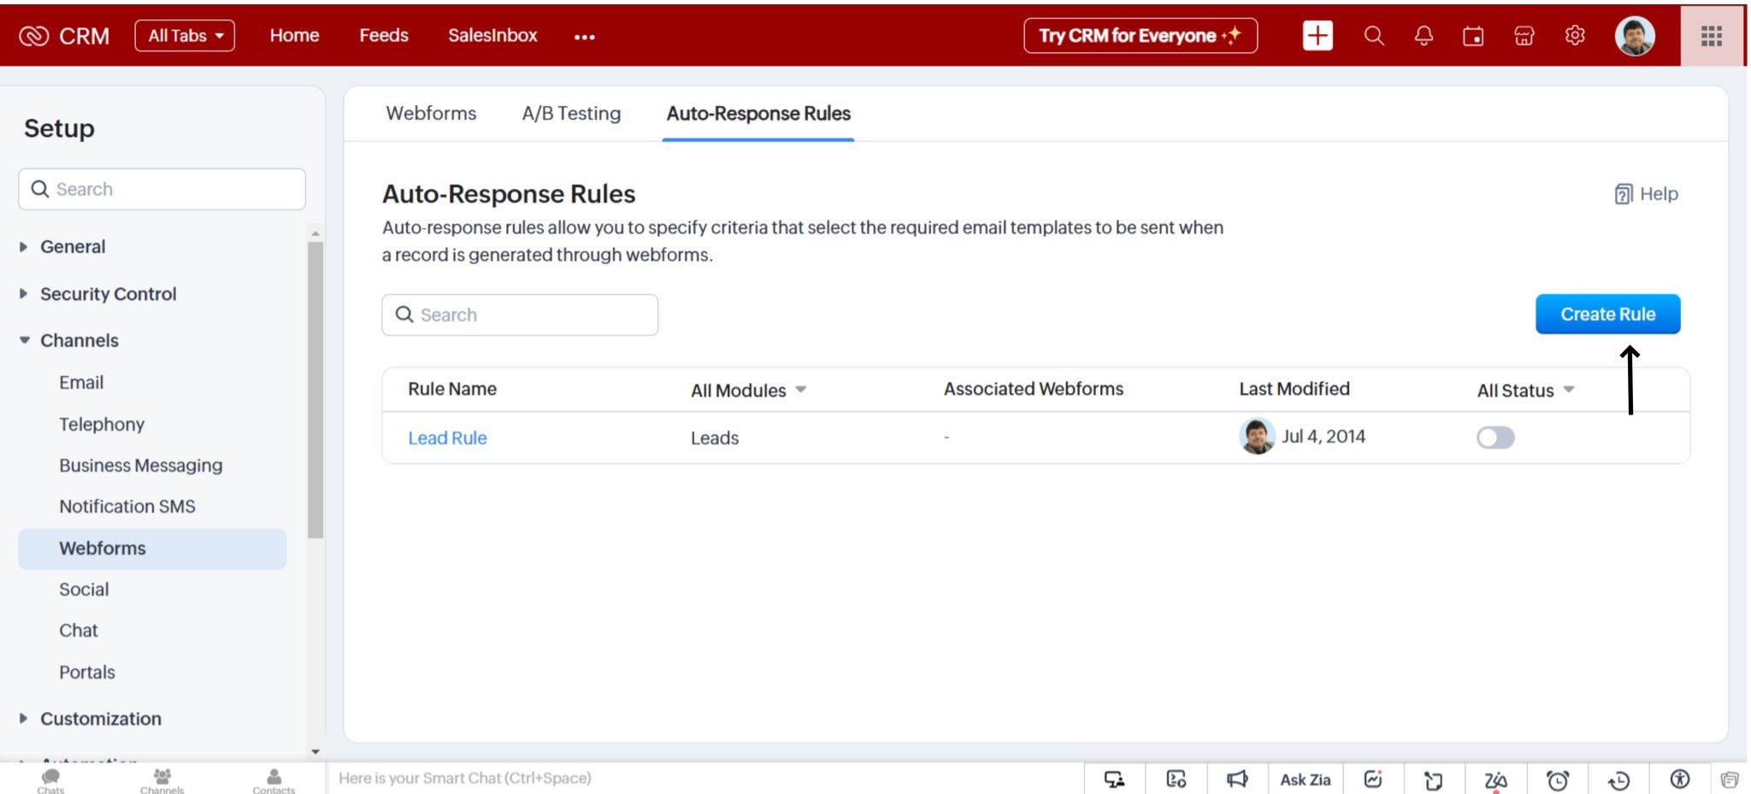Toggle the Ask Zia assistant
Viewport: 1751px width, 794px height.
(1305, 779)
